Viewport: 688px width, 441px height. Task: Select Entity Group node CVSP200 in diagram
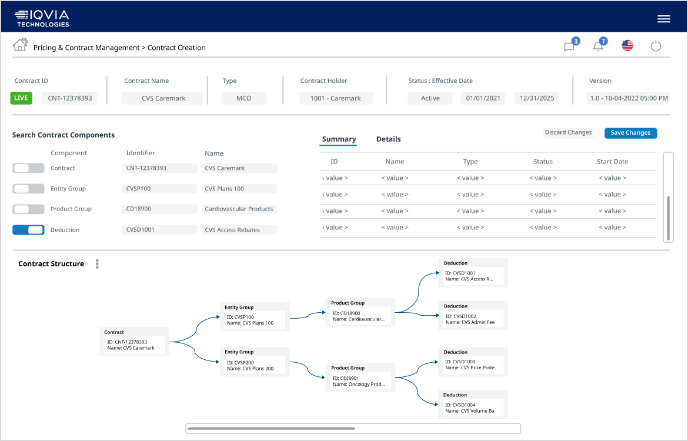(255, 362)
